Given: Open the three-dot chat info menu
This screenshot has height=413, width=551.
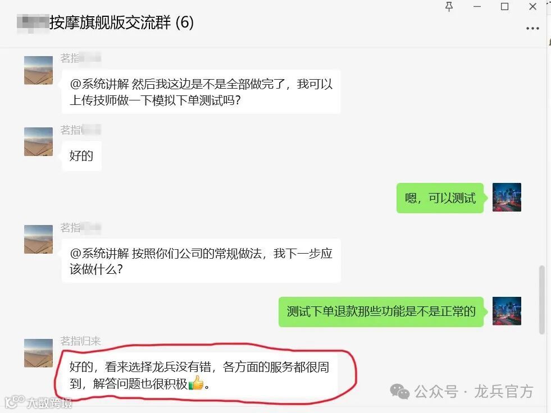Looking at the screenshot, I should click(532, 29).
